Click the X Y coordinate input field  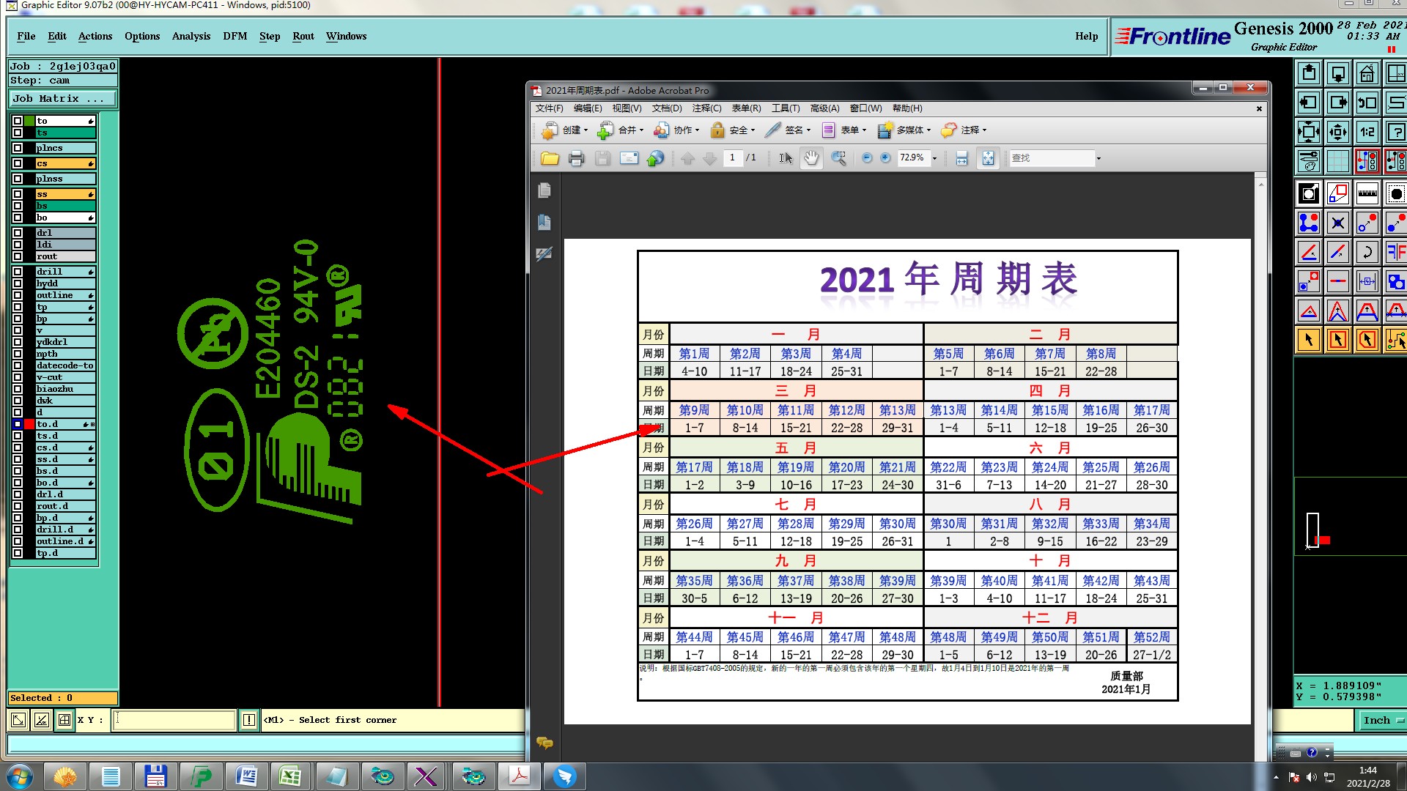click(174, 720)
